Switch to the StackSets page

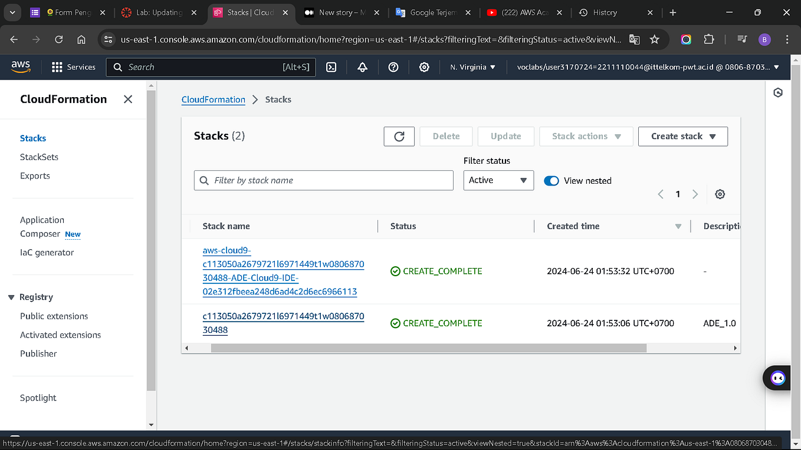click(x=39, y=157)
